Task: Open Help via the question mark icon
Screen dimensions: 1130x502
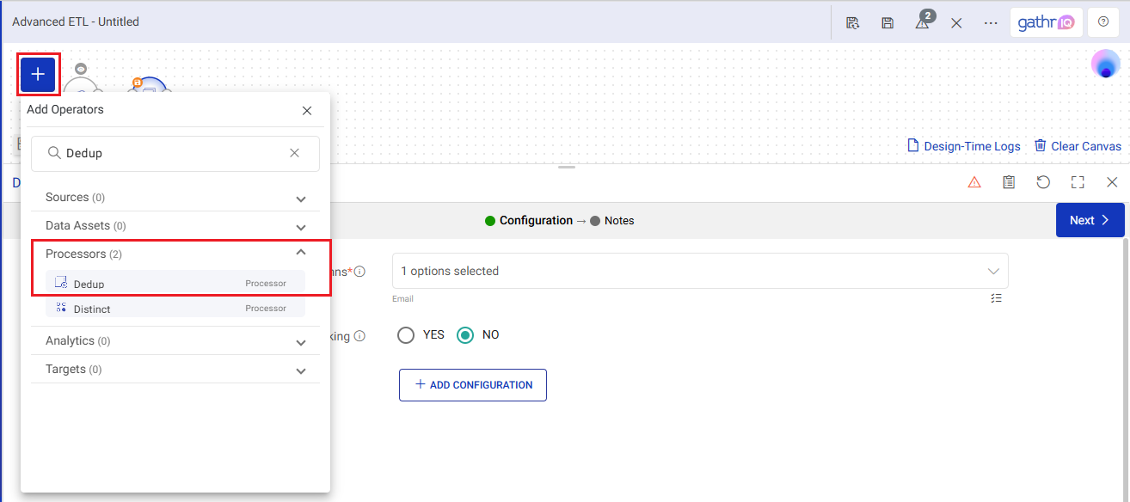Action: pyautogui.click(x=1102, y=21)
